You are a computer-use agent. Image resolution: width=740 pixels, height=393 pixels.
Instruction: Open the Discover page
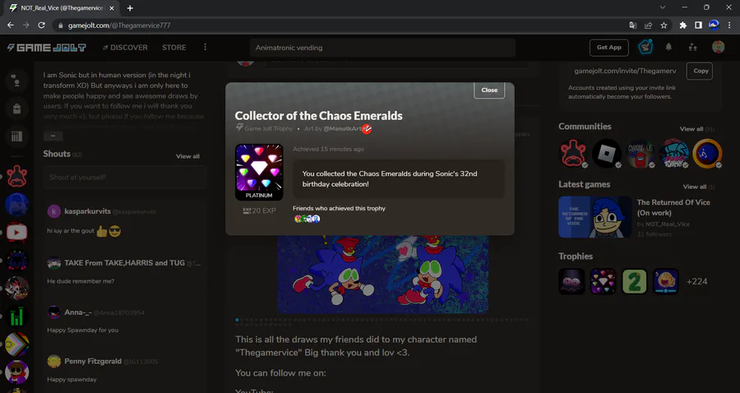click(125, 47)
